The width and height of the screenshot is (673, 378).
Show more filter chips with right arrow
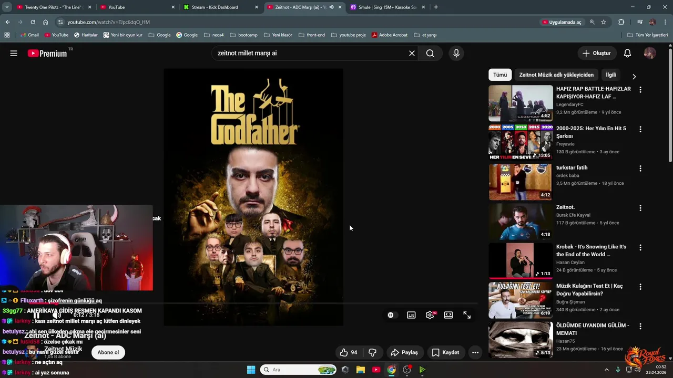pos(634,76)
